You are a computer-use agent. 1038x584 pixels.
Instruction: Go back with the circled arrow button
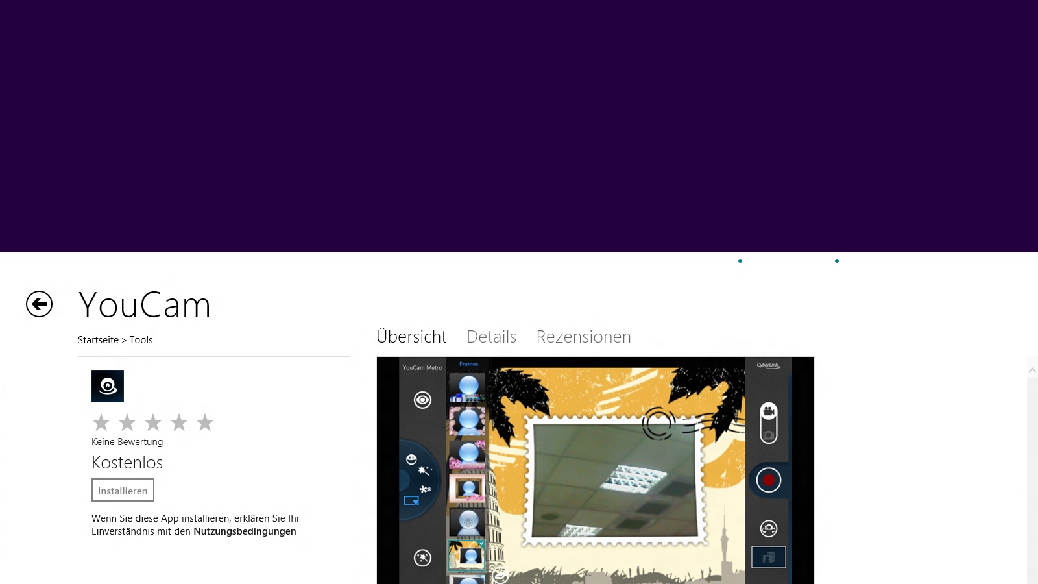coord(39,304)
